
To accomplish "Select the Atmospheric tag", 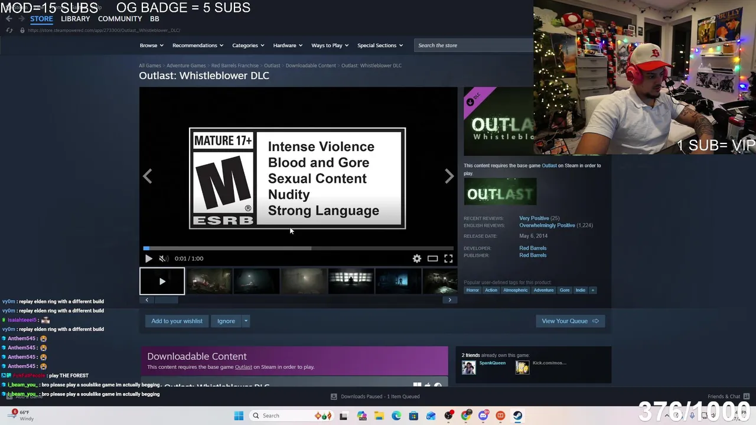I will (x=516, y=290).
